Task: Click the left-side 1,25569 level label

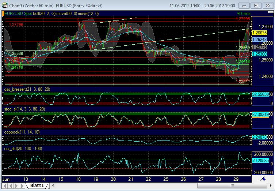Action: pos(16,53)
